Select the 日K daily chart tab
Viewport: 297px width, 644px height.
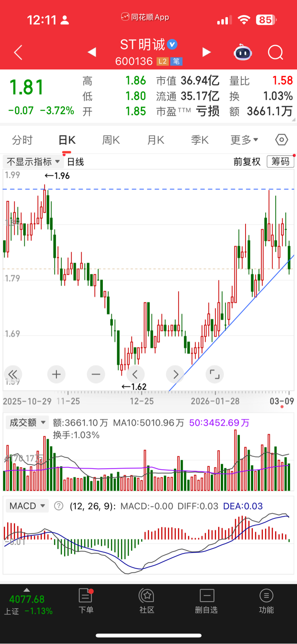coord(67,140)
